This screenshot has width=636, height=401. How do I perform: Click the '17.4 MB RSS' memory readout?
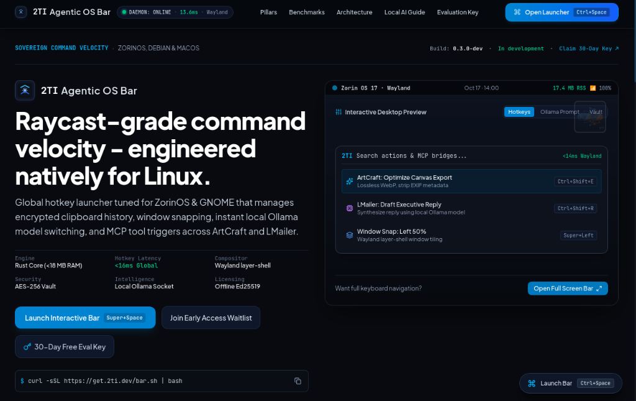click(x=569, y=88)
